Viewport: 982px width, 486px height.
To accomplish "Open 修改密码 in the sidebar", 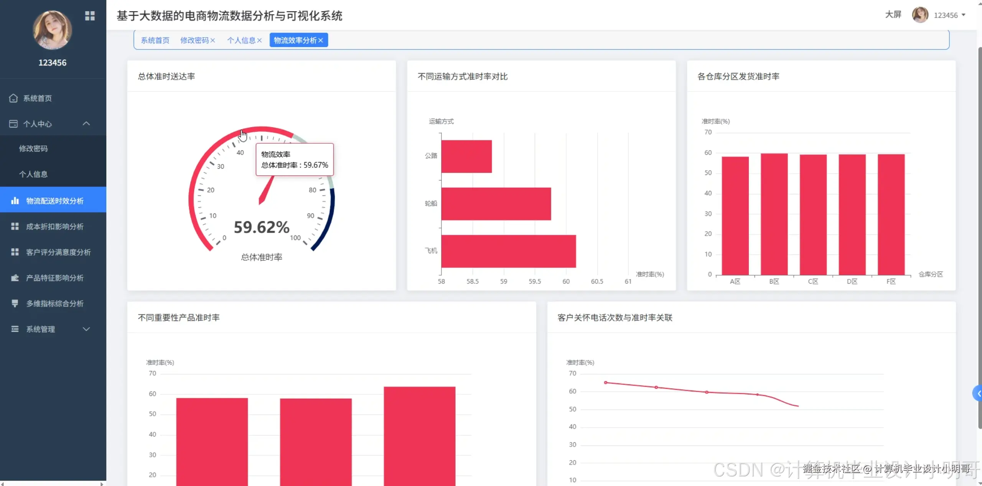I will [33, 148].
